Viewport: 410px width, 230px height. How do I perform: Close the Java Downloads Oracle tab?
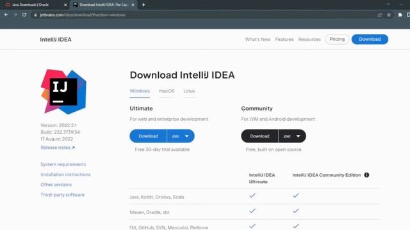click(x=65, y=4)
